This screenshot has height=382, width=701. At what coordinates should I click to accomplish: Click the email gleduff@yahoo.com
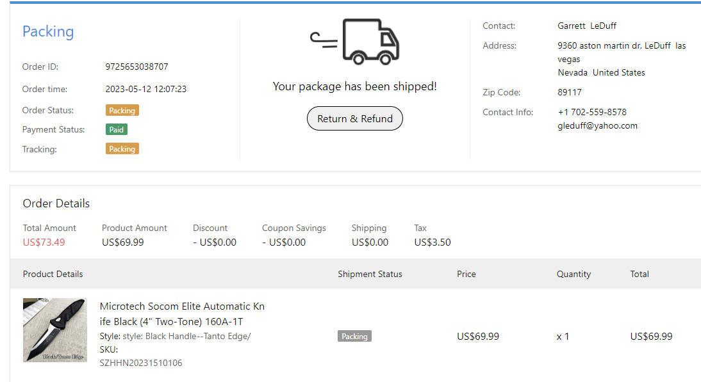597,125
